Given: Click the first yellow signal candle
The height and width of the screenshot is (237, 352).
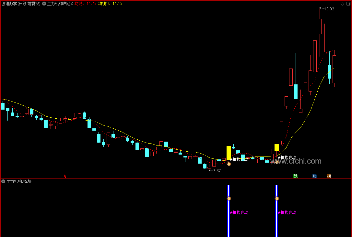Looking at the screenshot, I should tap(229, 153).
